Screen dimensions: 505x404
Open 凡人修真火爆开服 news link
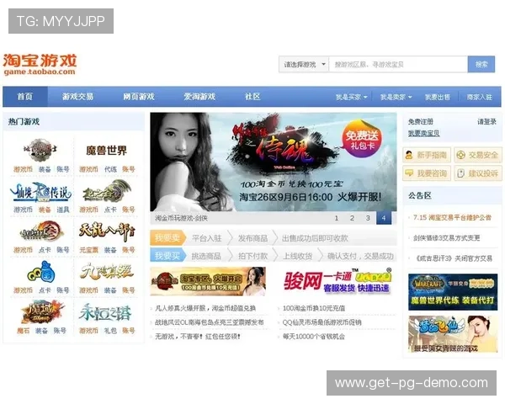tap(205, 308)
